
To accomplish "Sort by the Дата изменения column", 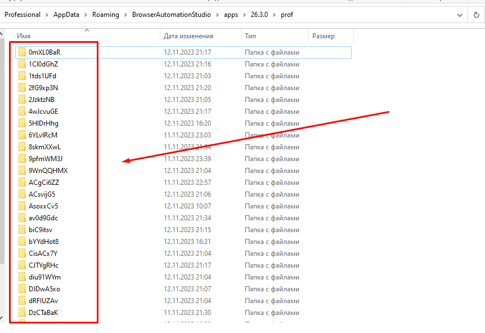I will (x=188, y=36).
